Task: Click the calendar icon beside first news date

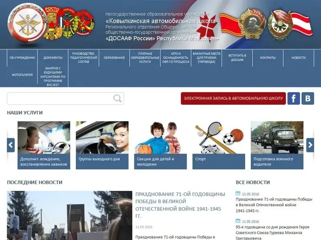Action: pyautogui.click(x=238, y=193)
